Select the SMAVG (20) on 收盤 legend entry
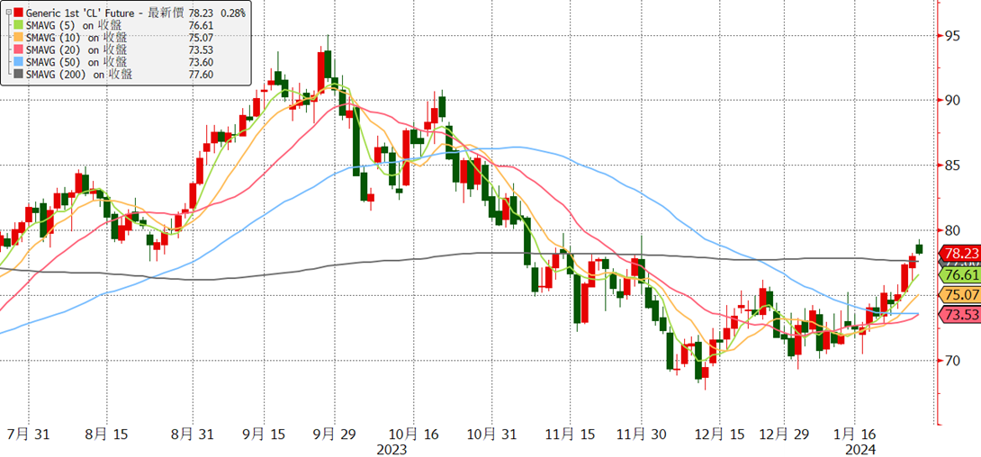The image size is (981, 457). tap(77, 50)
